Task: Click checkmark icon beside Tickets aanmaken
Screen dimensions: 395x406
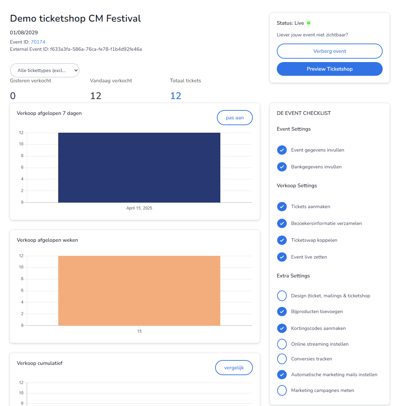Action: [282, 207]
